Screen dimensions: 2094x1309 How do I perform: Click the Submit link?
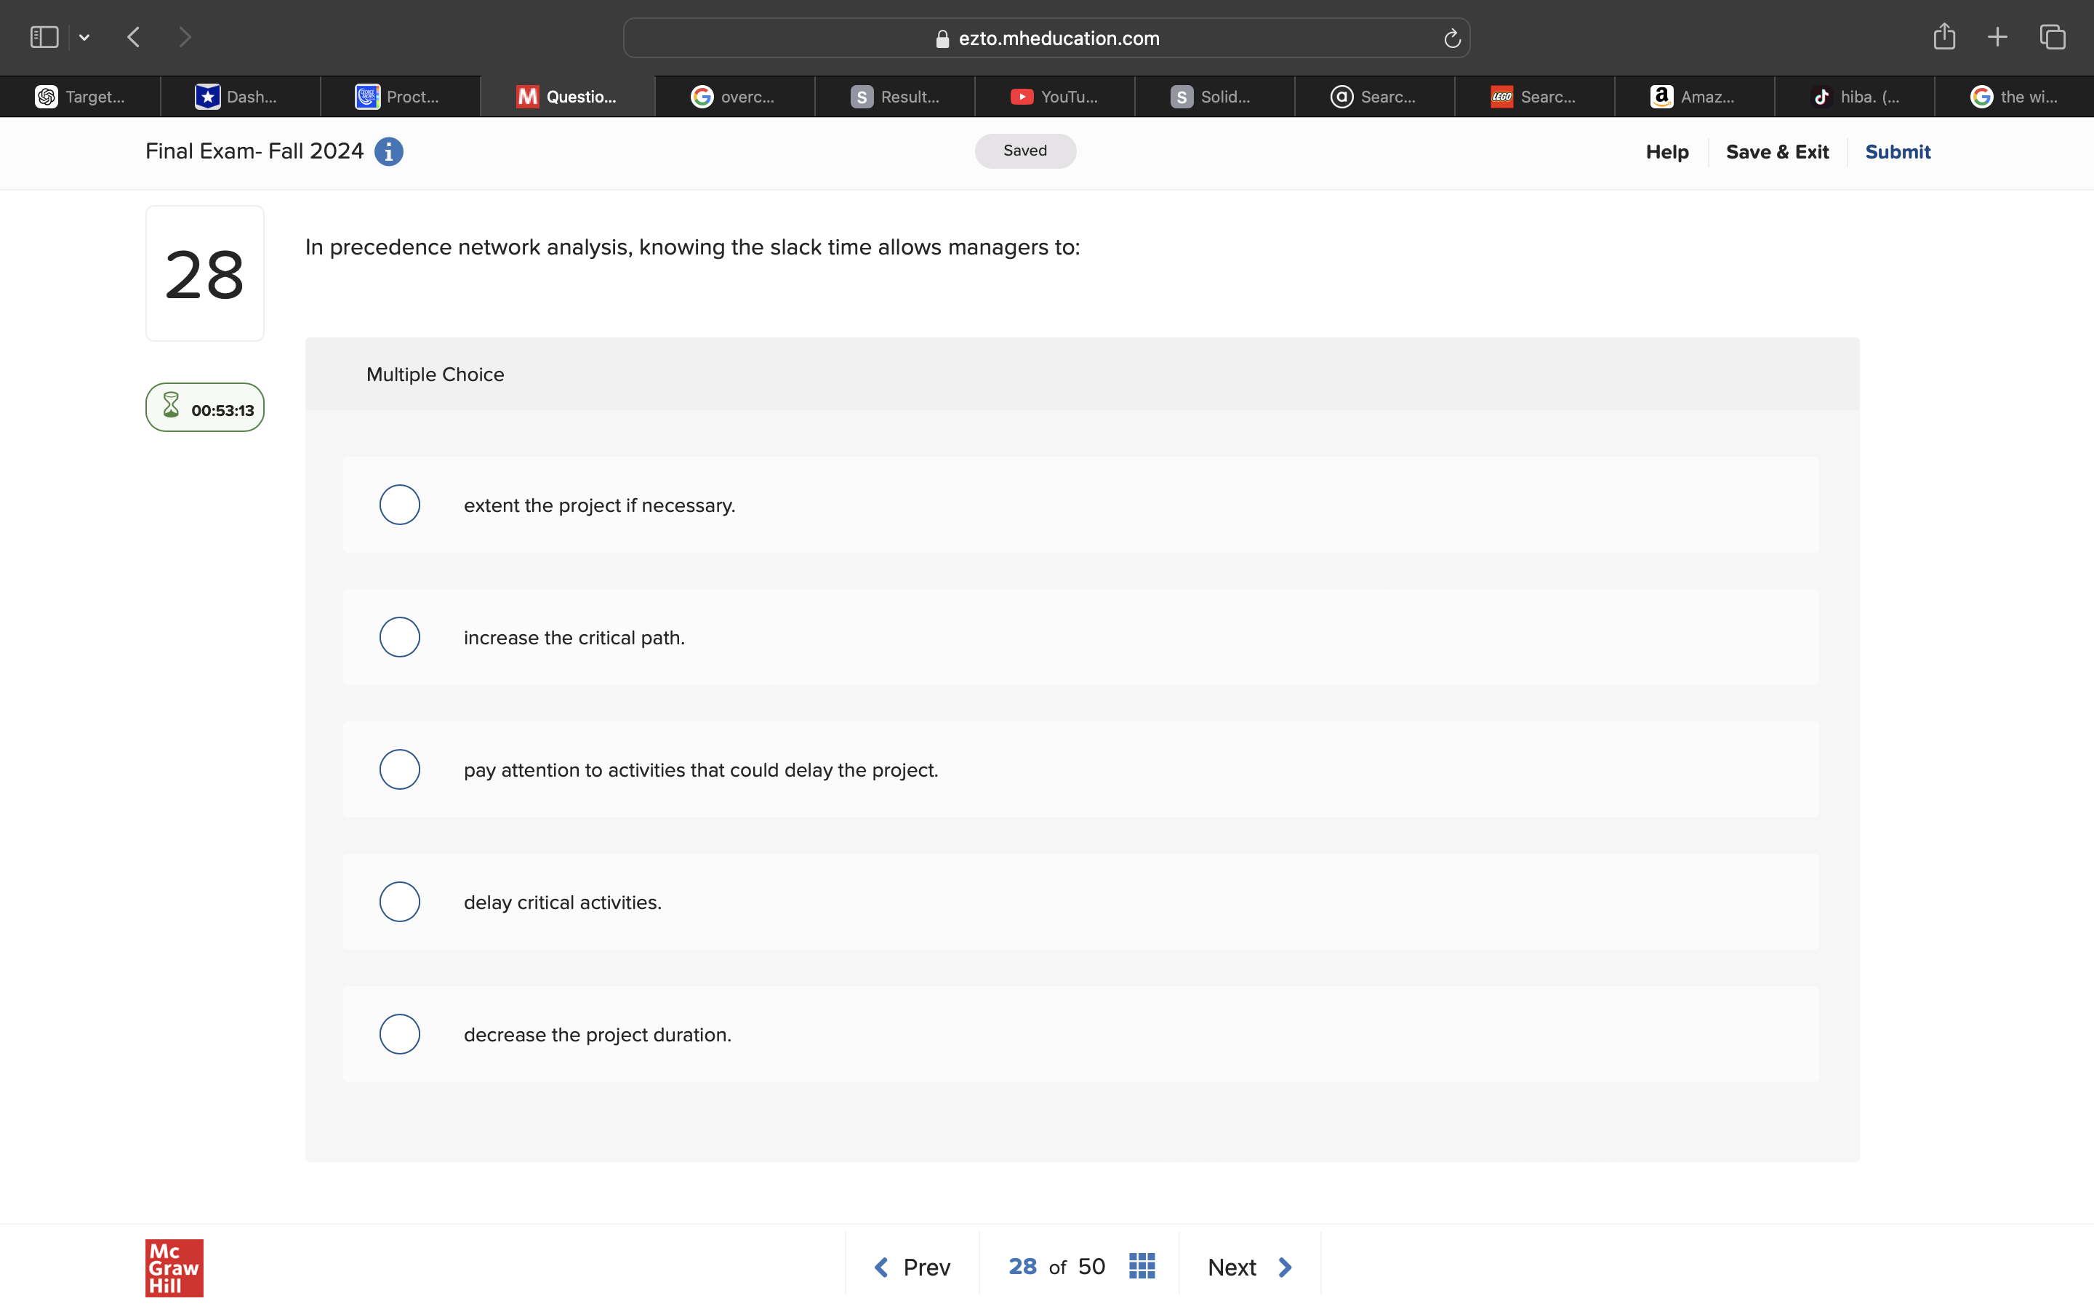tap(1897, 151)
